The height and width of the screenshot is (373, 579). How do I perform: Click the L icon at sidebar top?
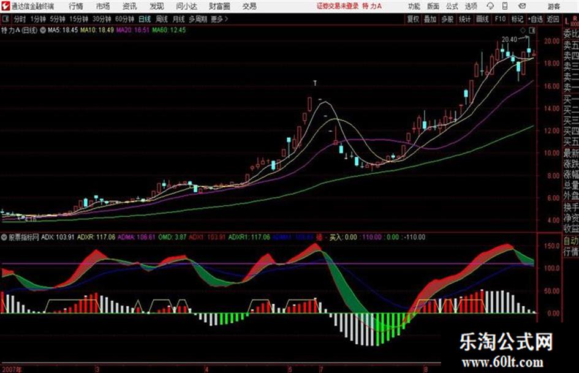pyautogui.click(x=567, y=21)
